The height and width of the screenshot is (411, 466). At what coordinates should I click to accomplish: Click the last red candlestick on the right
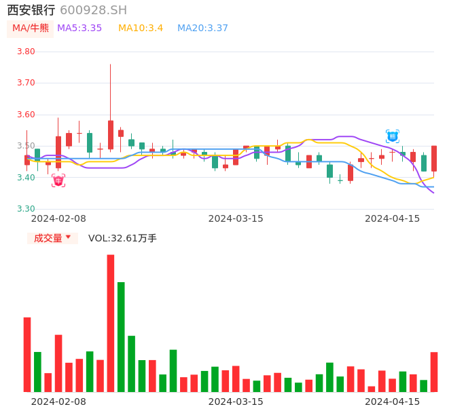click(434, 160)
